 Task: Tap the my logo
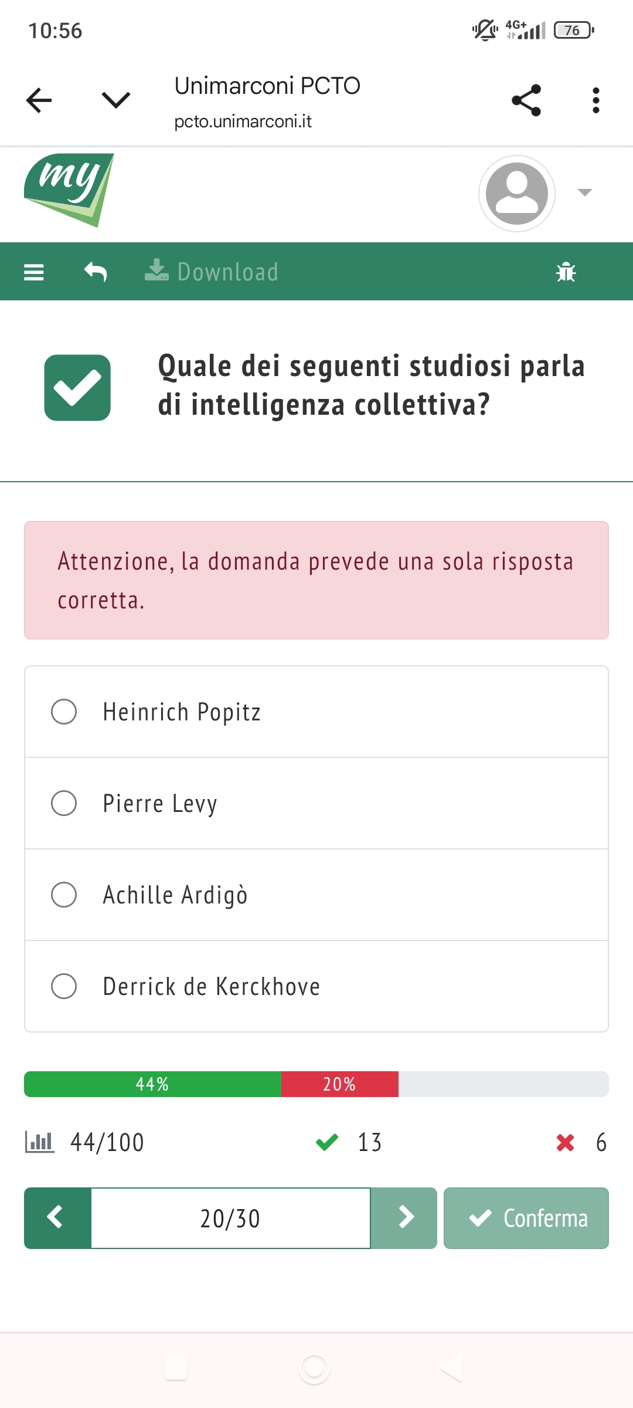(x=69, y=189)
